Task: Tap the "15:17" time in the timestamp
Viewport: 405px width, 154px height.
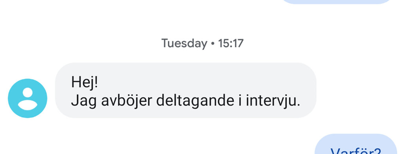Action: pos(231,43)
